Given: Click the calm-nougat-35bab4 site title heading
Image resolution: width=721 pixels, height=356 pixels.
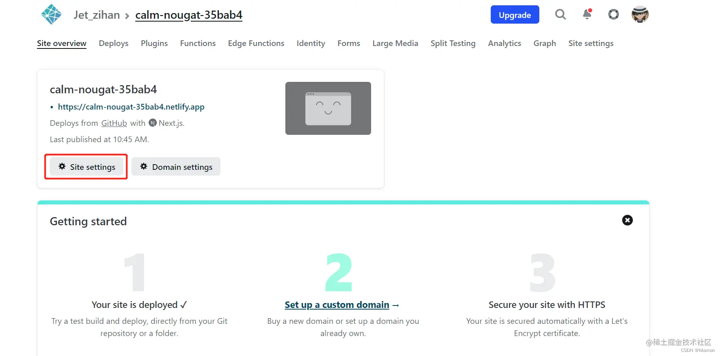Looking at the screenshot, I should (103, 90).
